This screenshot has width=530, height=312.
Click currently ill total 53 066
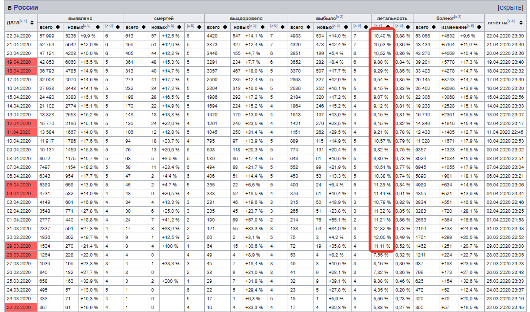point(423,36)
